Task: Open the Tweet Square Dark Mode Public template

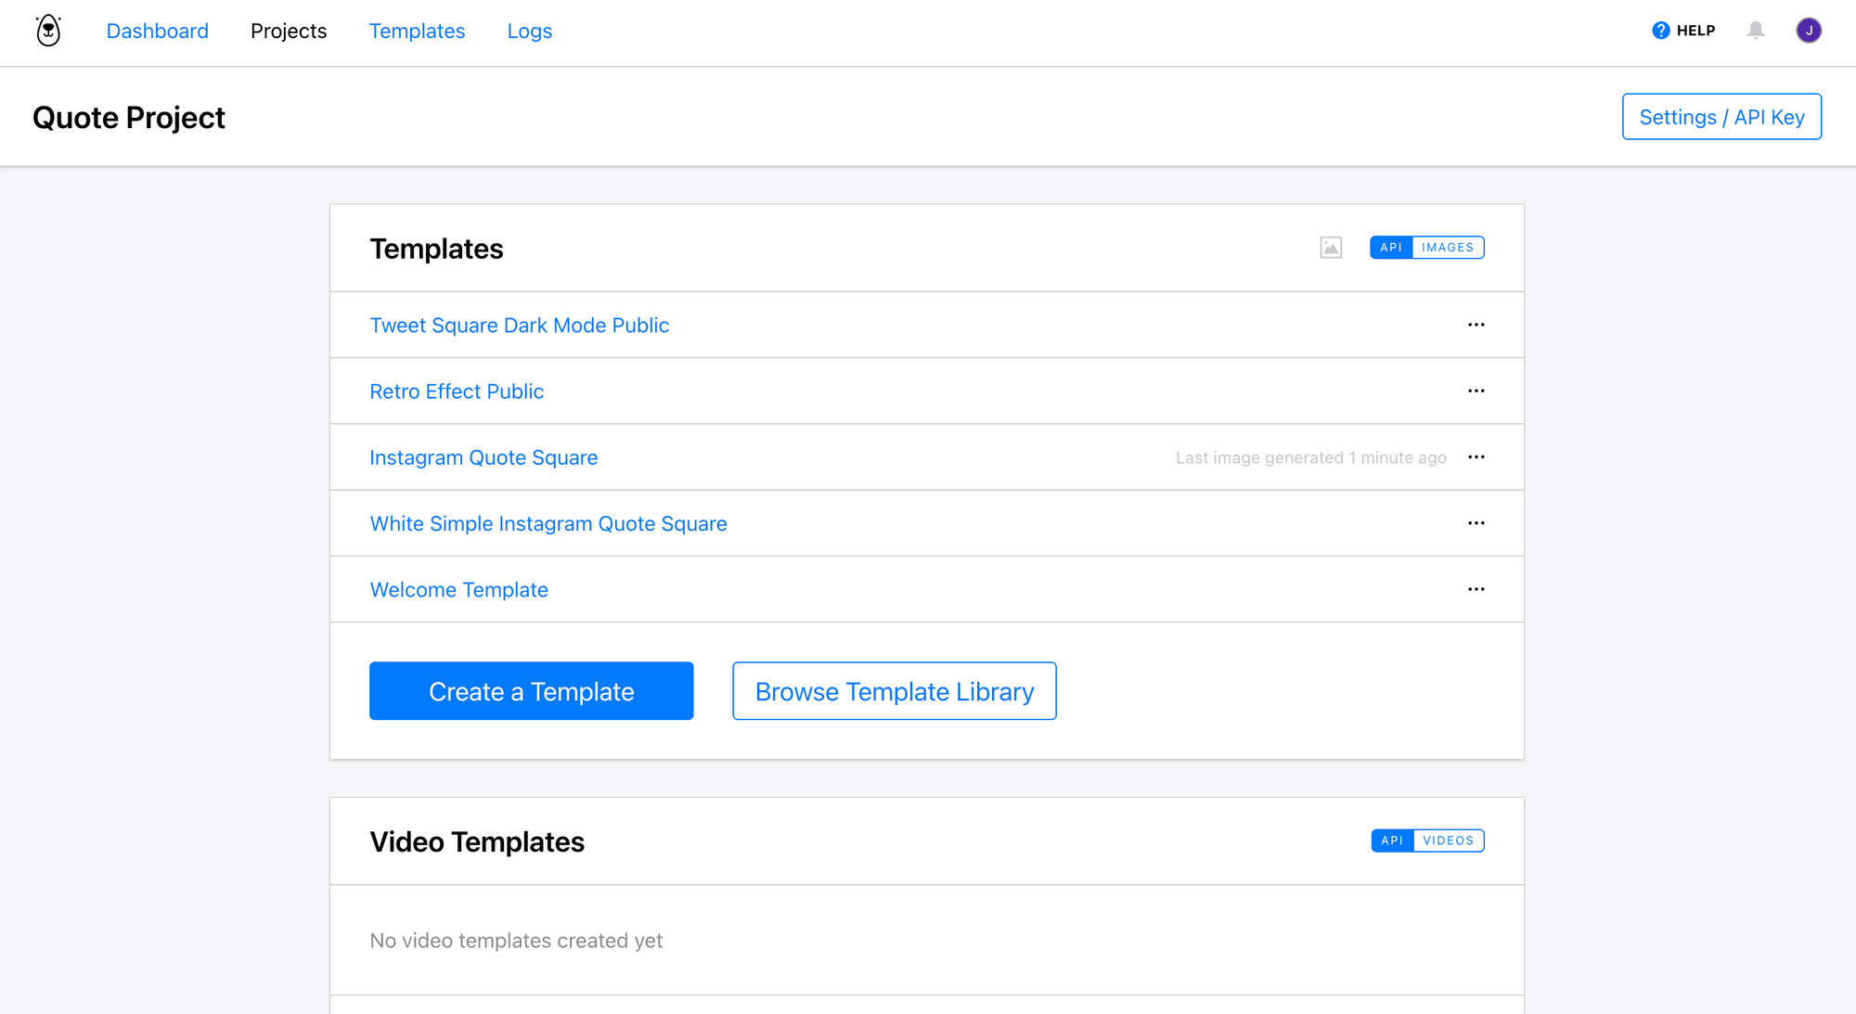Action: [520, 325]
